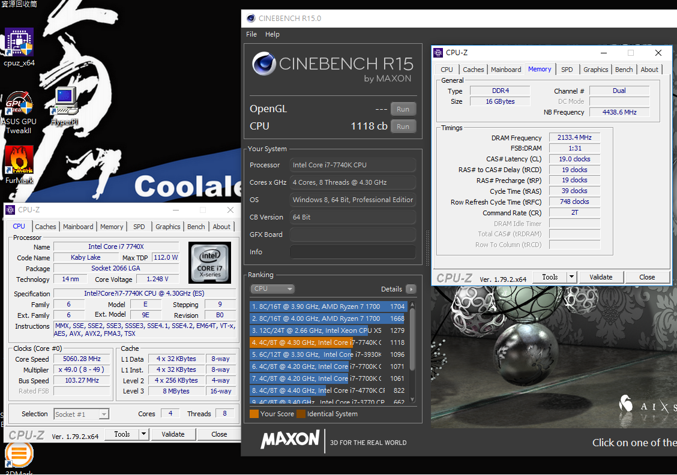Viewport: 677px width, 475px height.
Task: Run the OpenGL benchmark
Action: pyautogui.click(x=403, y=109)
